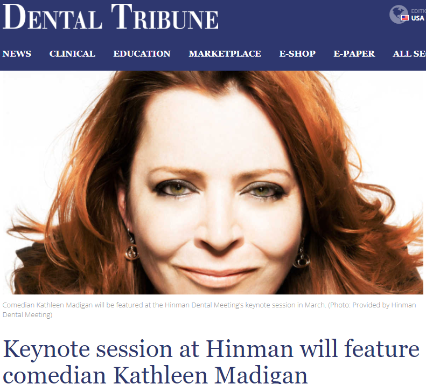426x384 pixels.
Task: Click the word 'Tribune' in the logo
Action: [x=165, y=17]
